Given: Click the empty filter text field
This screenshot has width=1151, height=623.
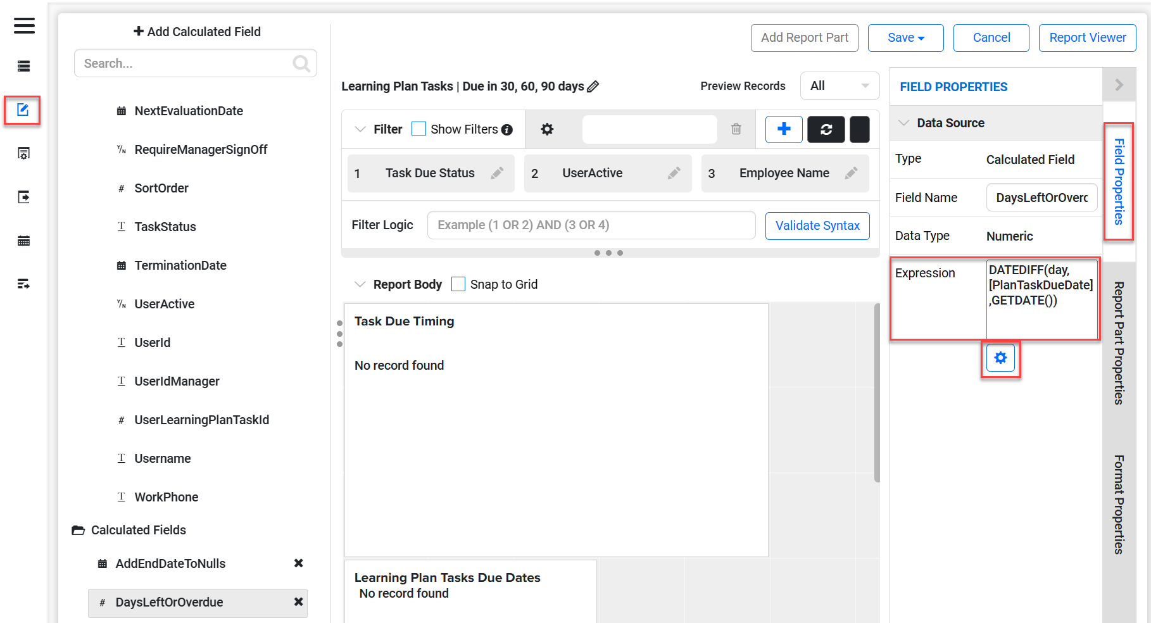Looking at the screenshot, I should [649, 129].
